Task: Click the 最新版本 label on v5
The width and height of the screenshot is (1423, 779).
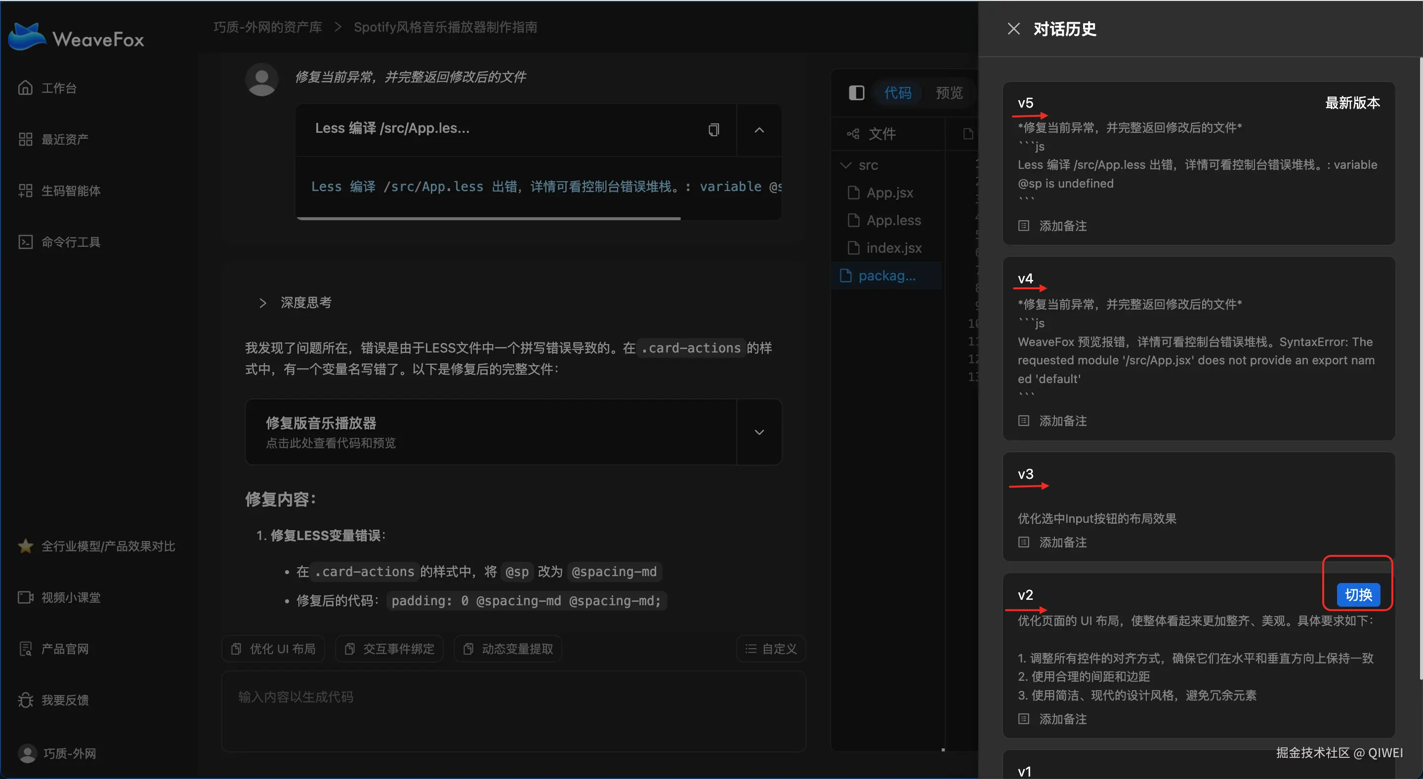Action: (1352, 103)
